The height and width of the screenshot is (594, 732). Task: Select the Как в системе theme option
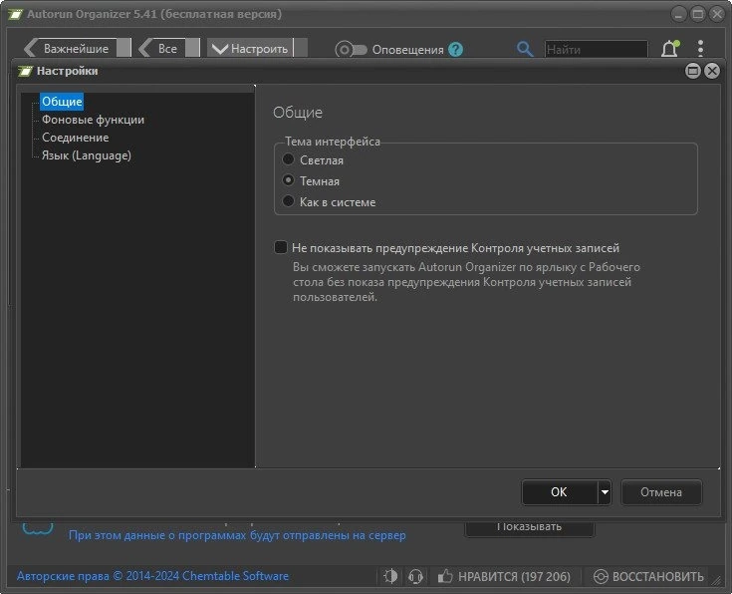click(x=288, y=201)
